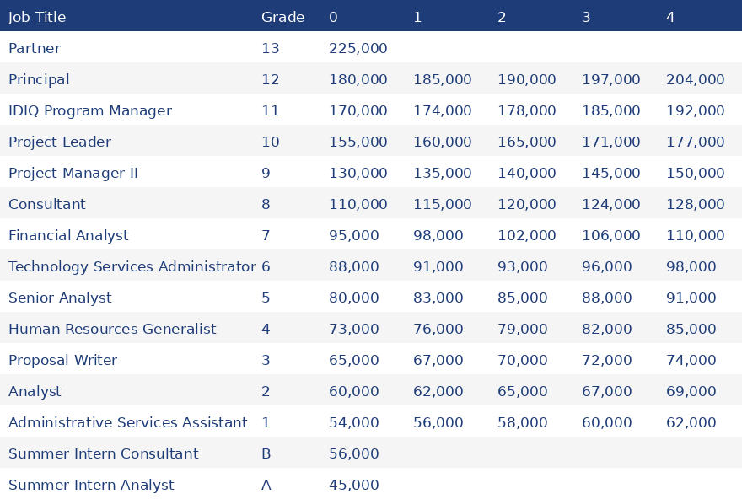Select the Administrative Services Assistant title
Screen dimensions: 742x499
coord(128,422)
